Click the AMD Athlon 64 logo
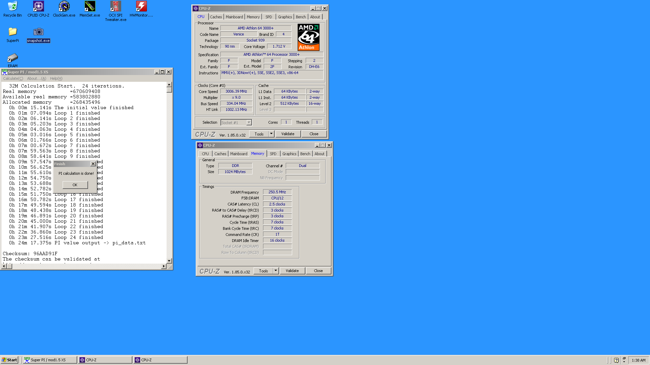 pyautogui.click(x=308, y=37)
